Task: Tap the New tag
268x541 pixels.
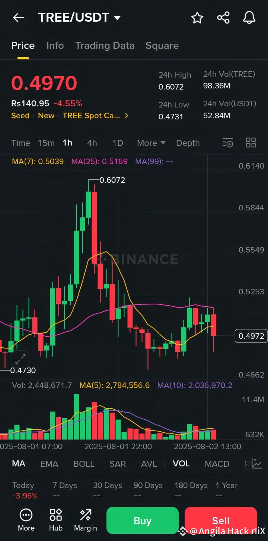Action: [46, 116]
